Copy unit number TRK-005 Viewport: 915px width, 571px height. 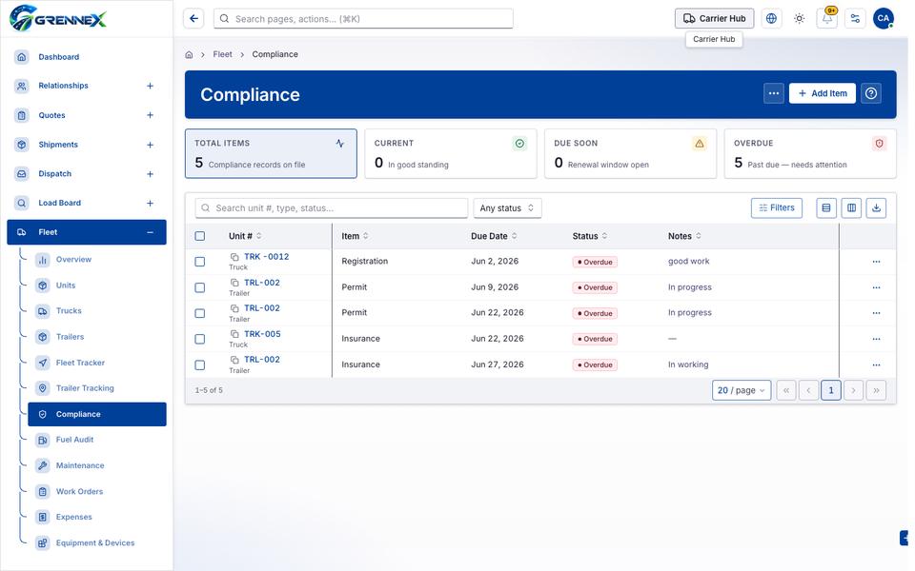tap(234, 334)
